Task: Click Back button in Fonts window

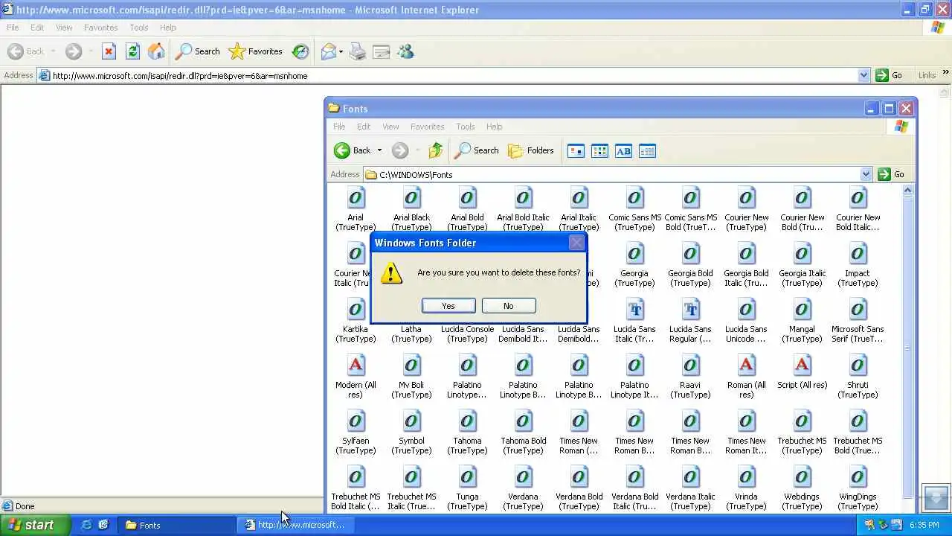Action: click(x=353, y=150)
